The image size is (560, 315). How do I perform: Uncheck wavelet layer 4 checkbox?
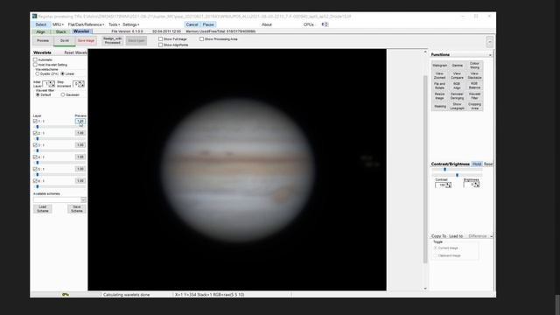35,157
